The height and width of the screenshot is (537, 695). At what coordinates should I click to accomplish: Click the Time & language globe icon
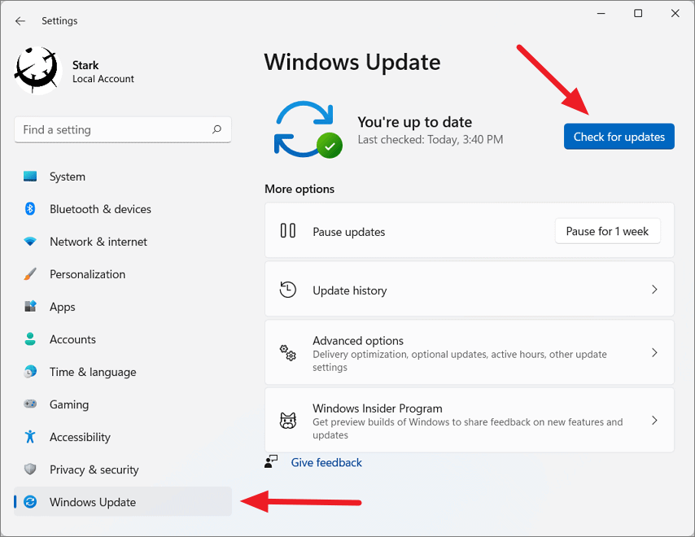(30, 371)
